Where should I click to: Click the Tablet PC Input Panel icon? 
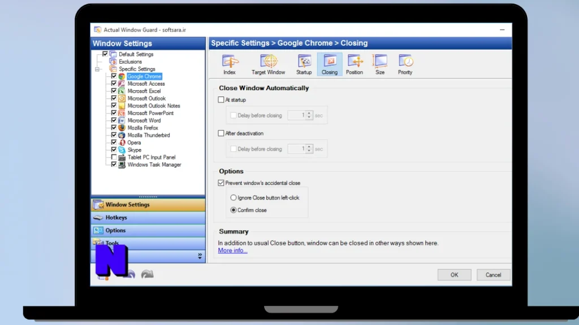click(x=122, y=157)
